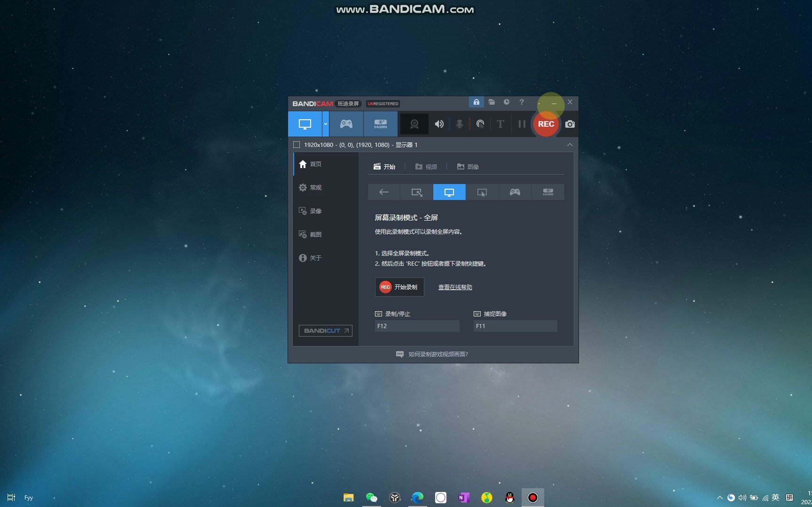Switch to the 开始 tab
The width and height of the screenshot is (812, 507).
tap(384, 167)
